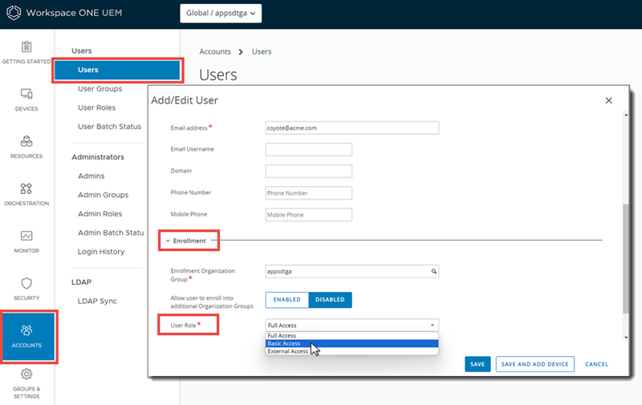Click the Email Username input field

[x=309, y=149]
